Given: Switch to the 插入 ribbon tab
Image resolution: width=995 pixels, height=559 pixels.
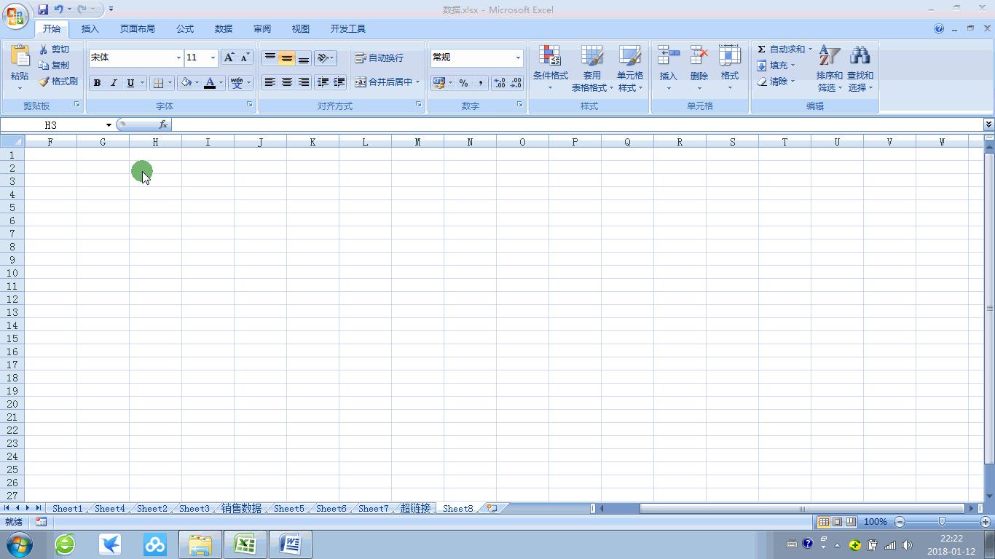Looking at the screenshot, I should point(90,28).
